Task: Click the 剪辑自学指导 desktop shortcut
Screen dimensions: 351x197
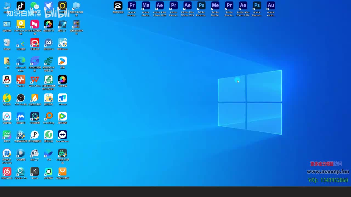Action: (77, 6)
